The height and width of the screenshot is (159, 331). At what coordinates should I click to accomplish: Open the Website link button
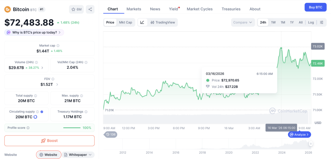pos(48,155)
